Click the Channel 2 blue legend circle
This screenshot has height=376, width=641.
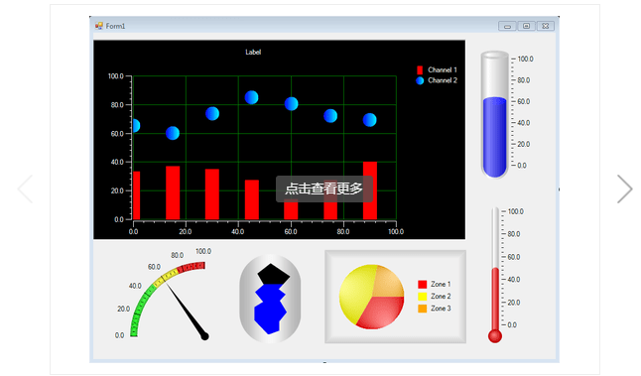[x=420, y=80]
